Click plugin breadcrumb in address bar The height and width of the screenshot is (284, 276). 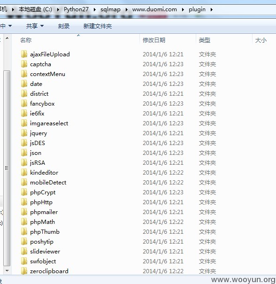click(197, 9)
